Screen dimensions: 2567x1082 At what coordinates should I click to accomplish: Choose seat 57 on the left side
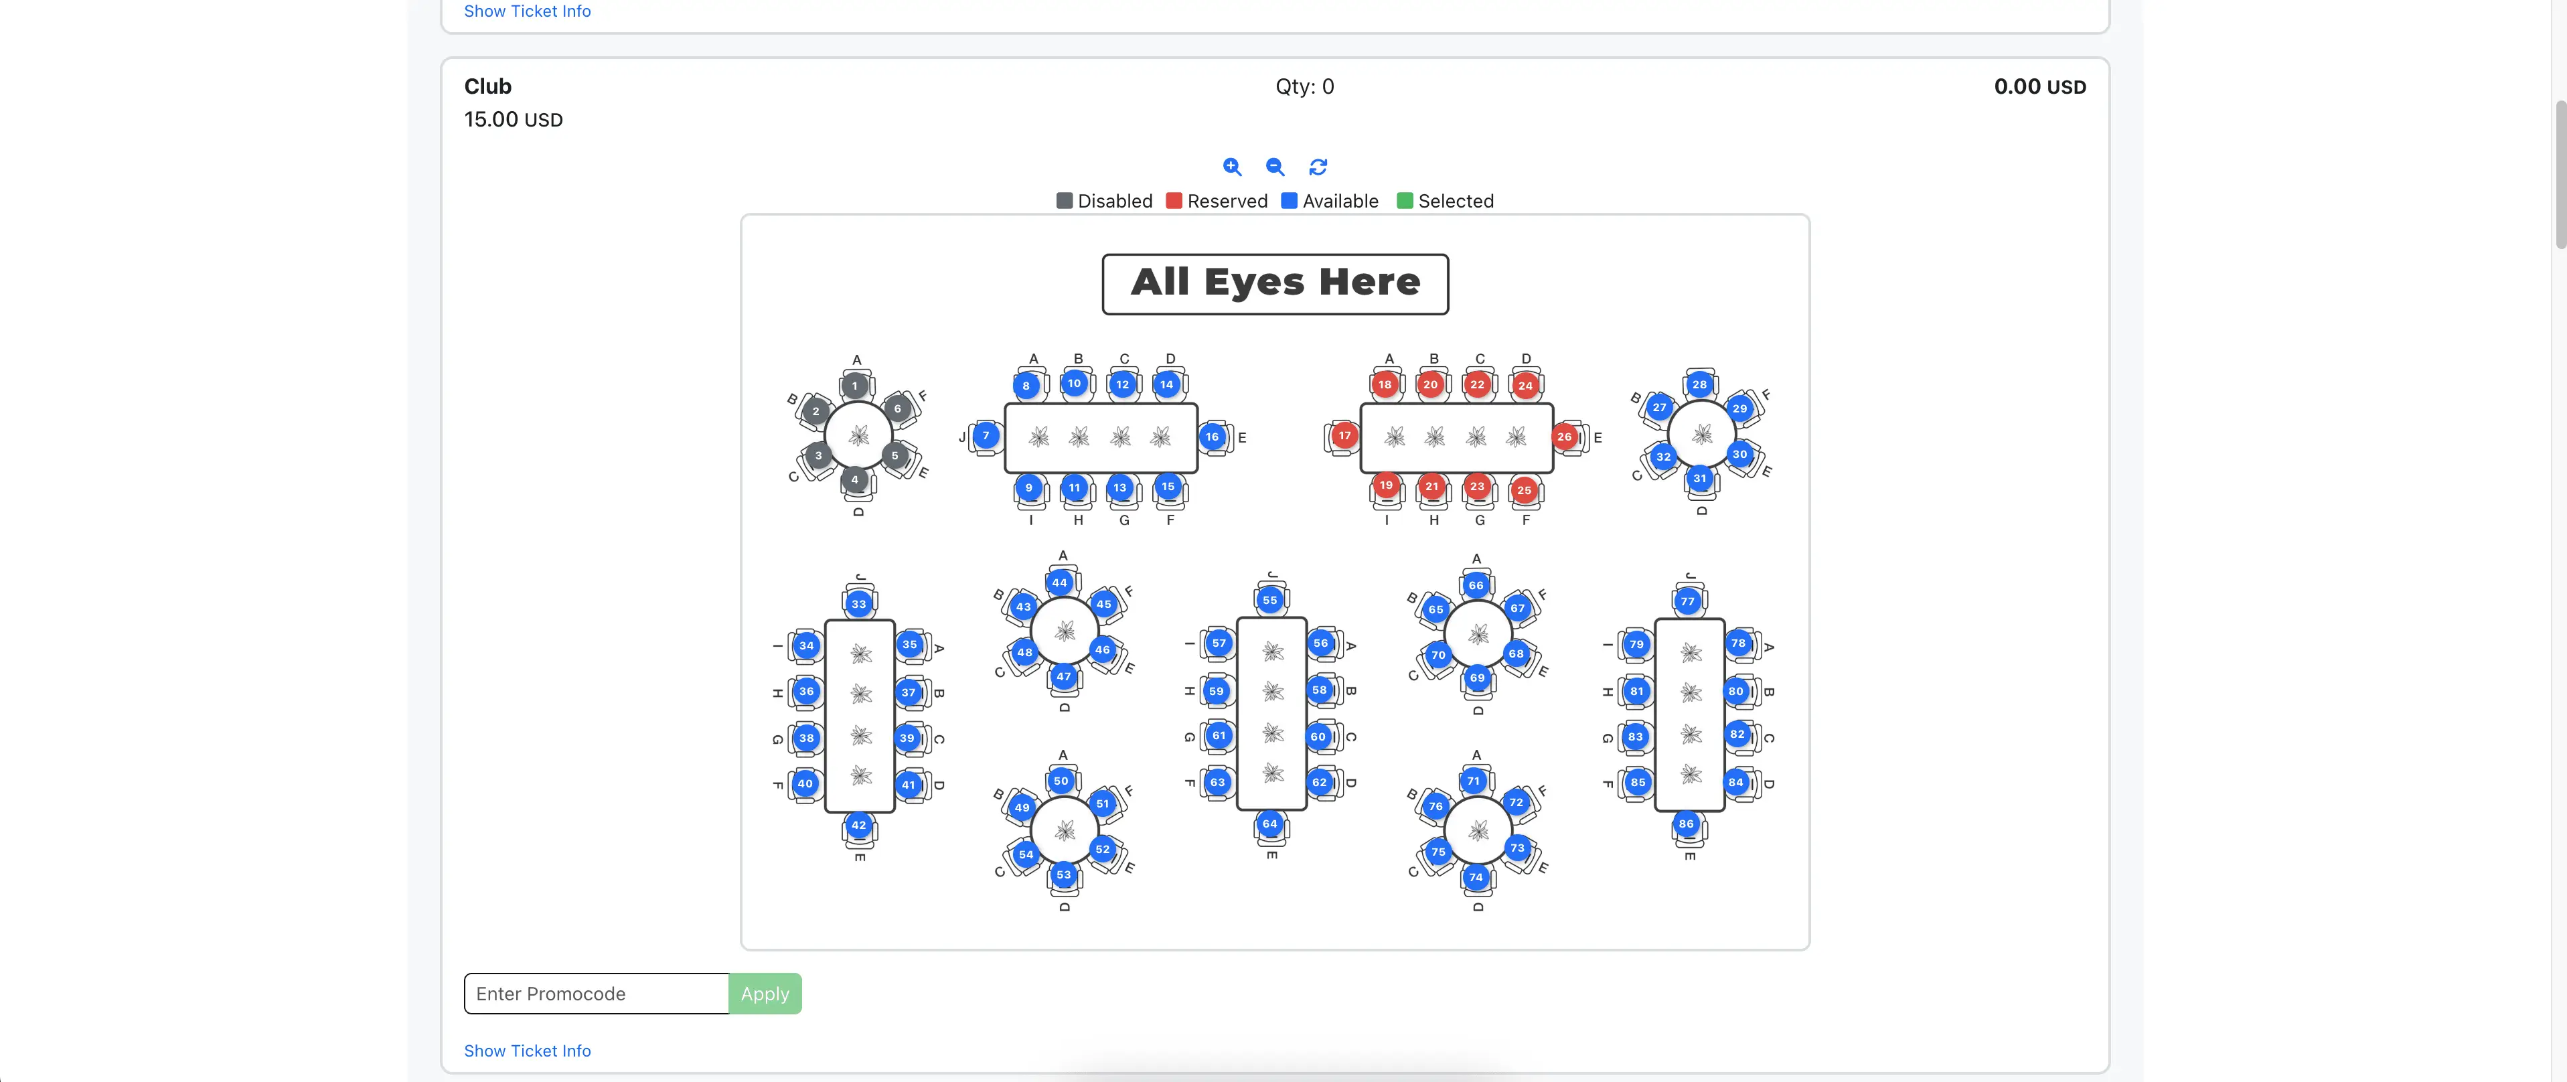[x=1219, y=643]
